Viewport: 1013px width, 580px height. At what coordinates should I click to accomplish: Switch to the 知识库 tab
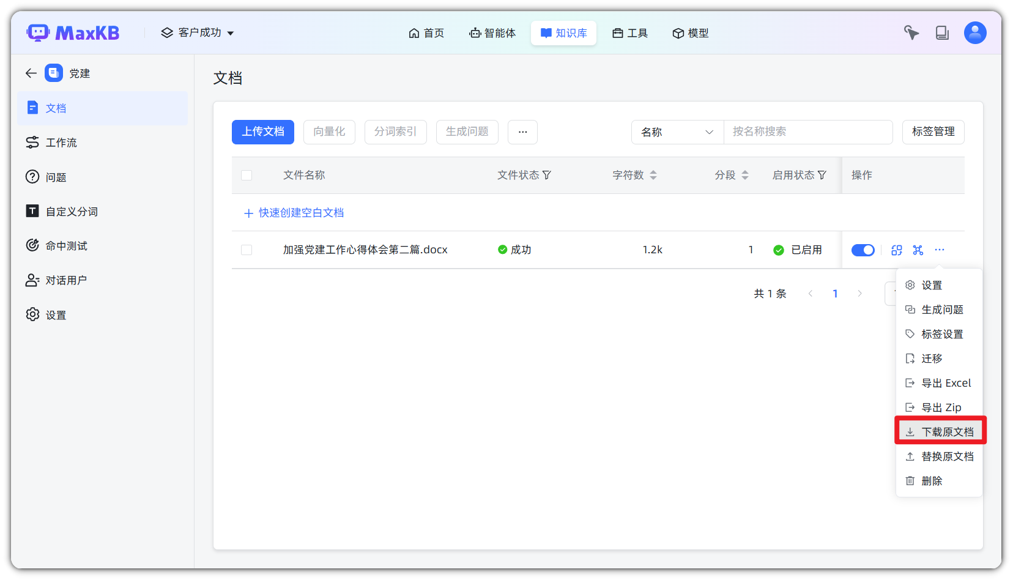coord(563,33)
